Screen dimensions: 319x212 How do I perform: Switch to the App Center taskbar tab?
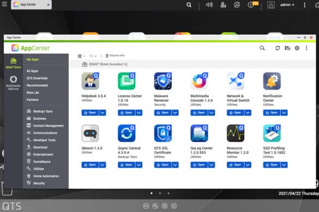coord(31,4)
